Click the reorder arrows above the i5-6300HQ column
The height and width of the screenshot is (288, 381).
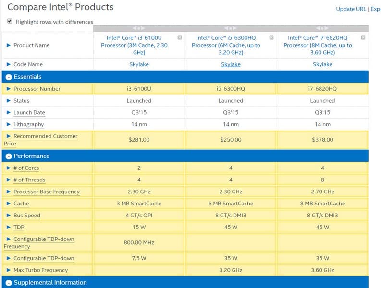click(x=231, y=28)
